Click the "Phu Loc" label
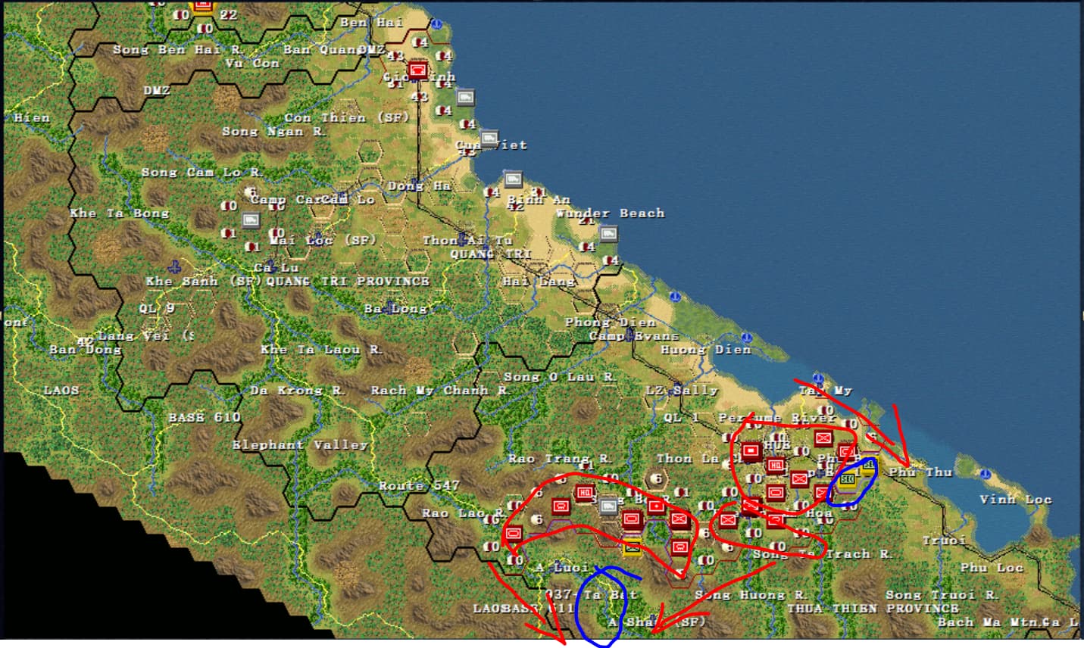The height and width of the screenshot is (648, 1084). 992,567
